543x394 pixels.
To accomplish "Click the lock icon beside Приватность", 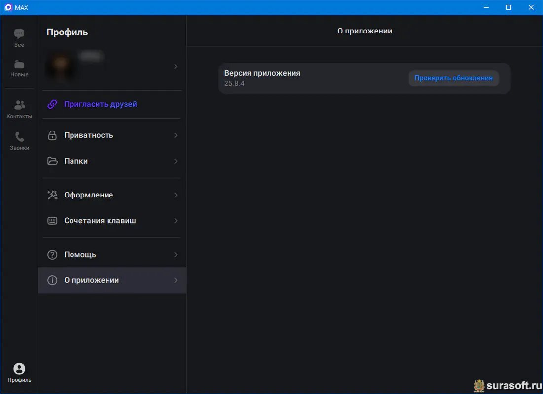I will click(52, 135).
